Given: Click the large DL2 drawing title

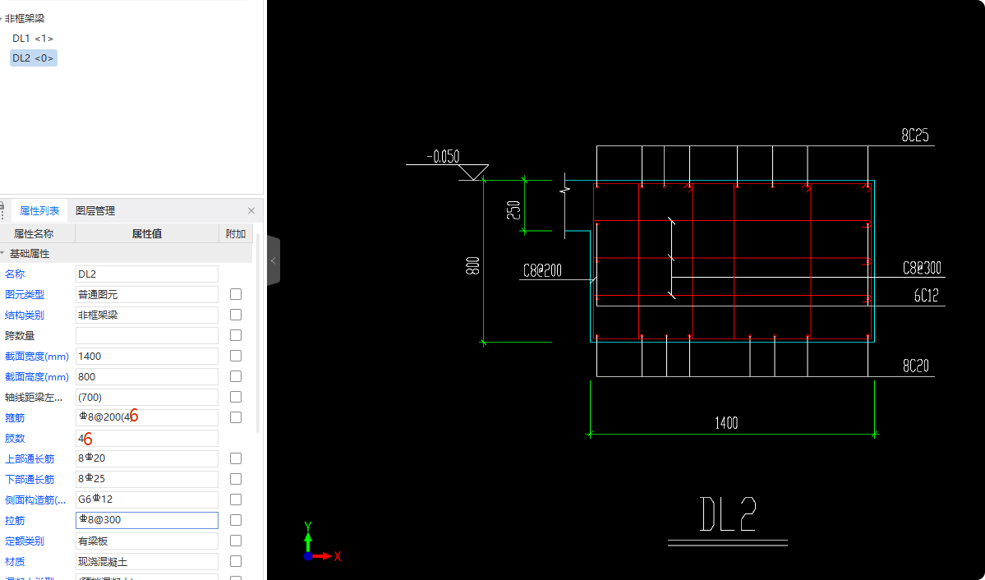Looking at the screenshot, I should click(x=727, y=514).
